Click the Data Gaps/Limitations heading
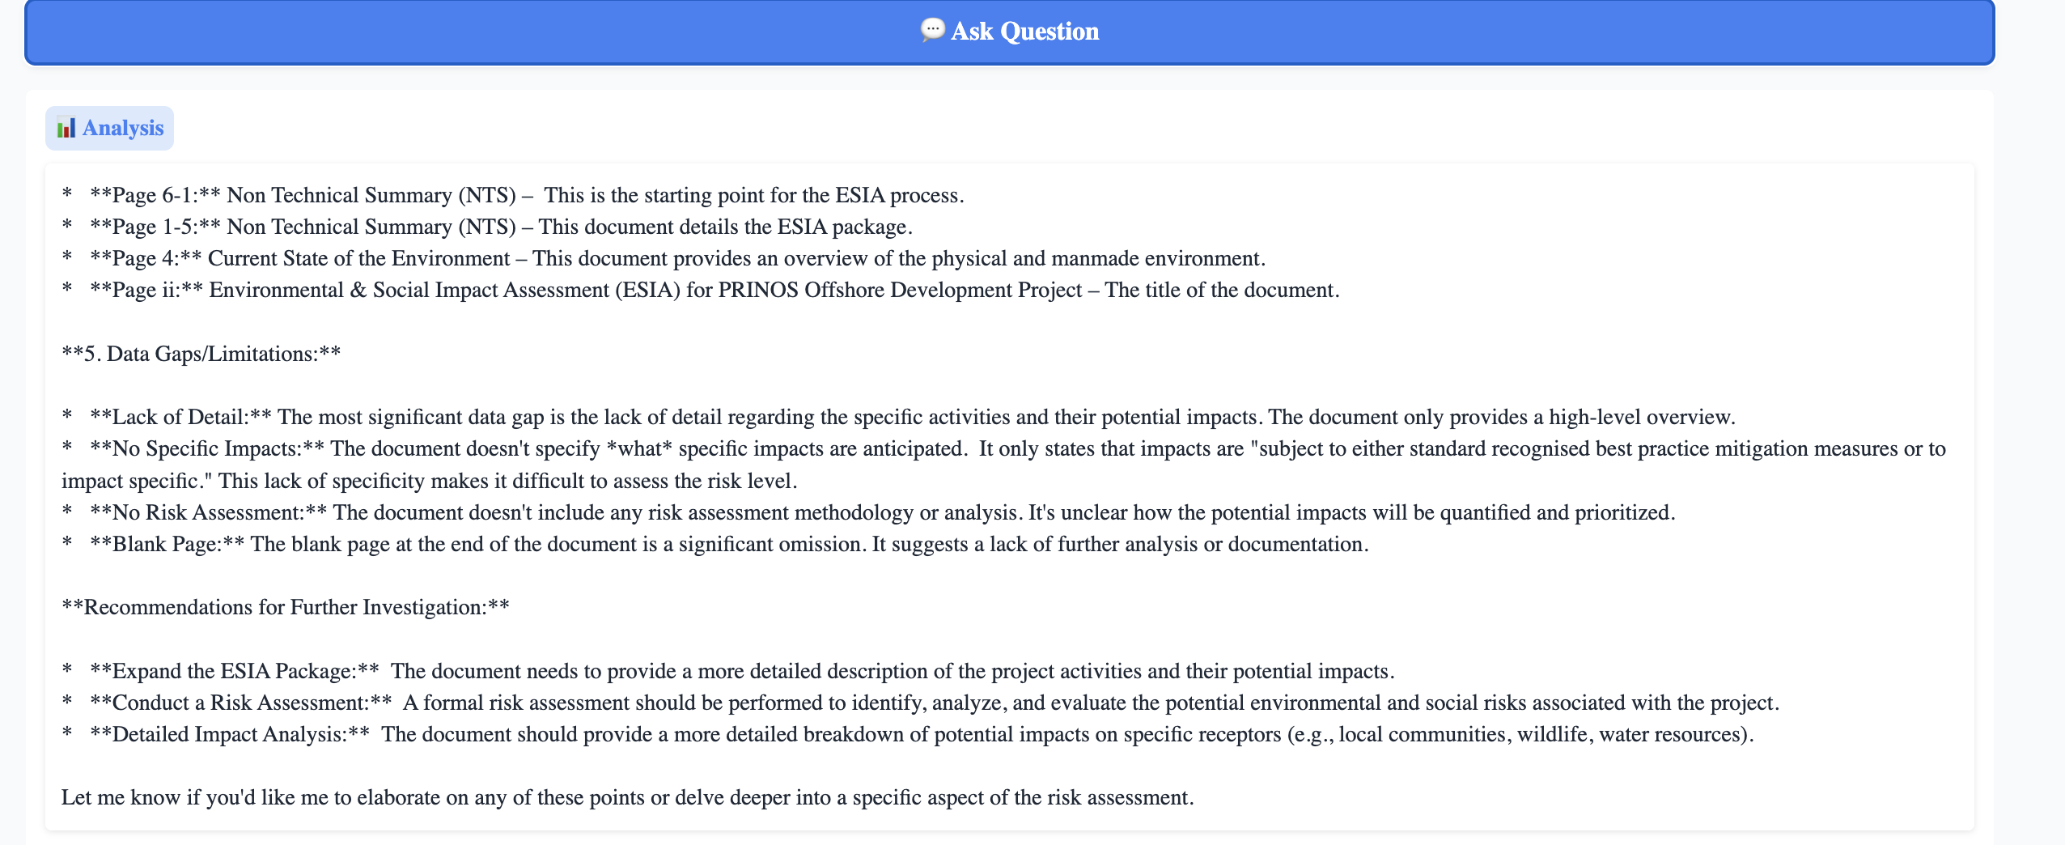Image resolution: width=2065 pixels, height=845 pixels. click(201, 352)
